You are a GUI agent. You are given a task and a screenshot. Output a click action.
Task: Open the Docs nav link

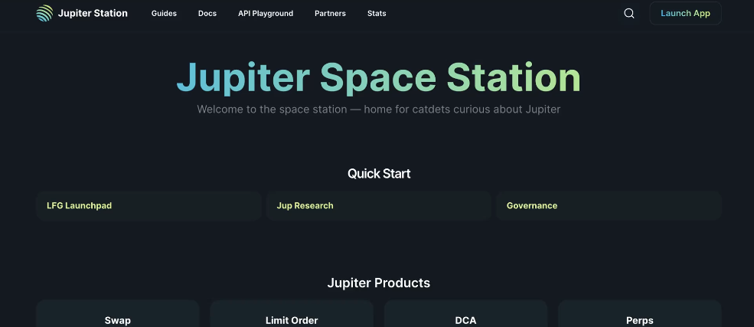(x=207, y=14)
